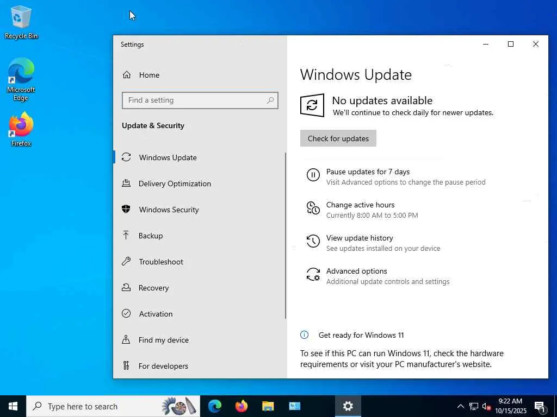Image resolution: width=557 pixels, height=417 pixels.
Task: Show hidden system tray icons
Action: click(x=460, y=406)
